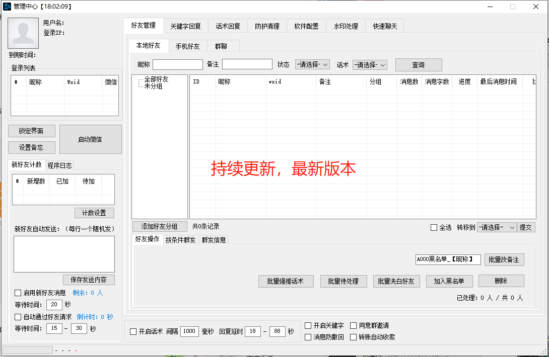549x357 pixels.
Task: Click the 回复延时 field showing 88
Action: click(278, 331)
